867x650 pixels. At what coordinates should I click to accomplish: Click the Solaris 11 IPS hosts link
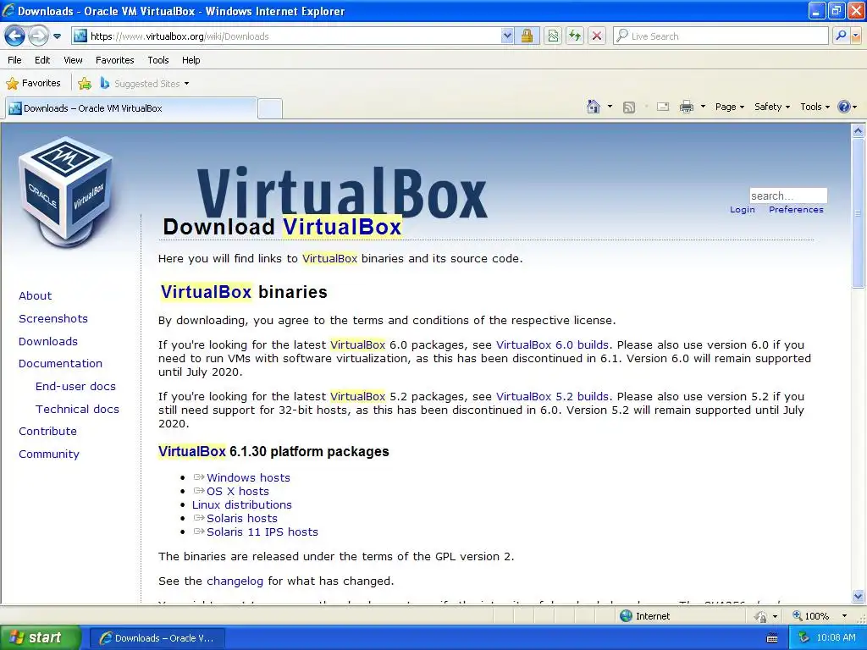pyautogui.click(x=262, y=532)
